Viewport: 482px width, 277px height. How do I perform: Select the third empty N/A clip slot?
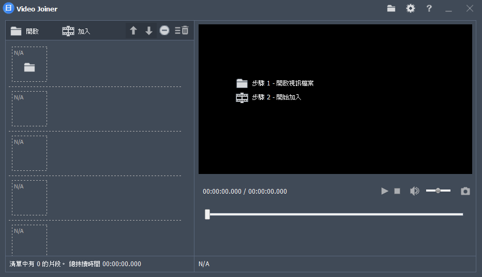(29, 153)
